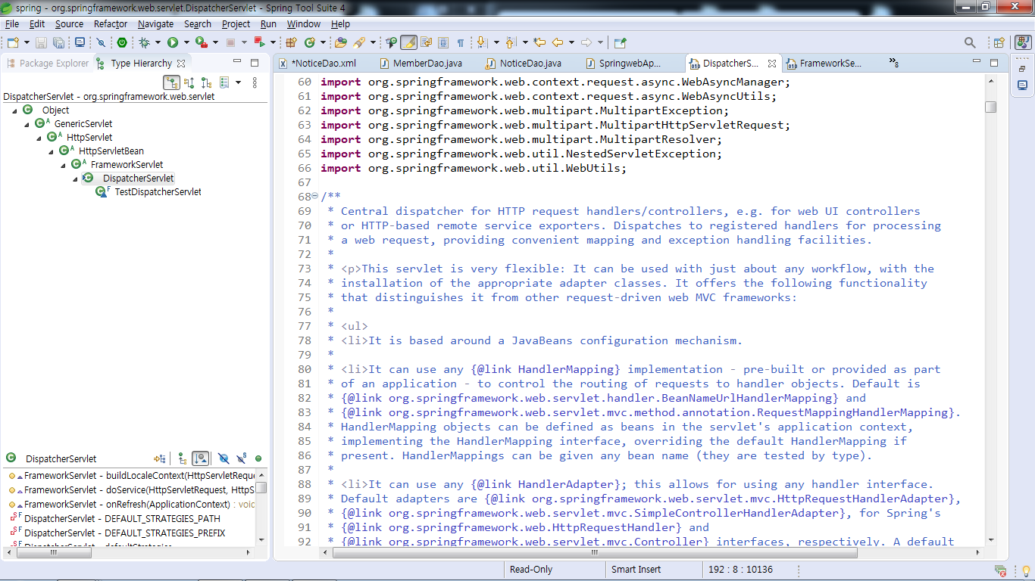The width and height of the screenshot is (1035, 581).
Task: Toggle Show Whitespace Characters pilcrow icon
Action: pos(460,42)
